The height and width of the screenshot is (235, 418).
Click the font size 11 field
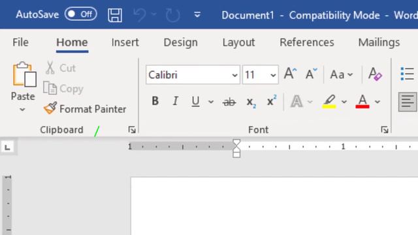(255, 75)
